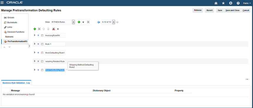Click Scheduling Related Rule name field
The width and height of the screenshot is (253, 108).
pos(55,61)
